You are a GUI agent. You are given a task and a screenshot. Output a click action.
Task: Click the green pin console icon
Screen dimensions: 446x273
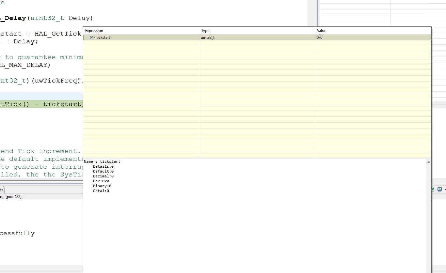pyautogui.click(x=433, y=190)
